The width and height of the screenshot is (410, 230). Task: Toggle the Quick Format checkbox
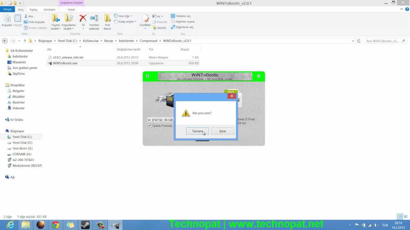pyautogui.click(x=149, y=126)
